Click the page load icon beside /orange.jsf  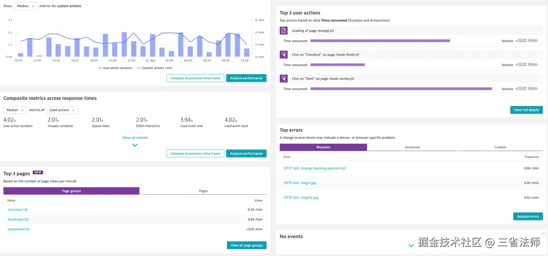click(283, 31)
